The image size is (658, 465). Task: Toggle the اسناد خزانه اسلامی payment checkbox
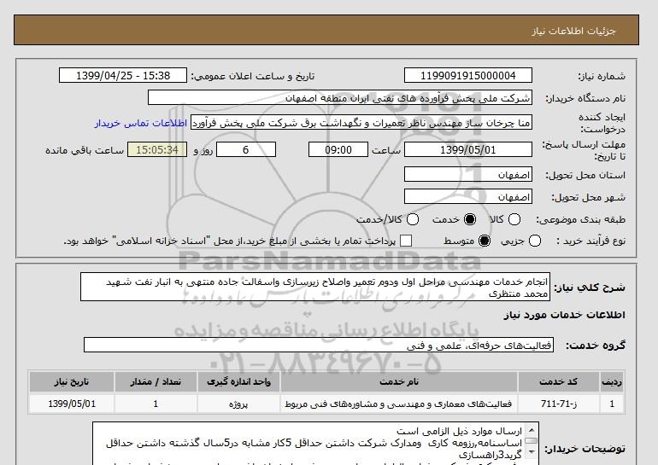(406, 241)
